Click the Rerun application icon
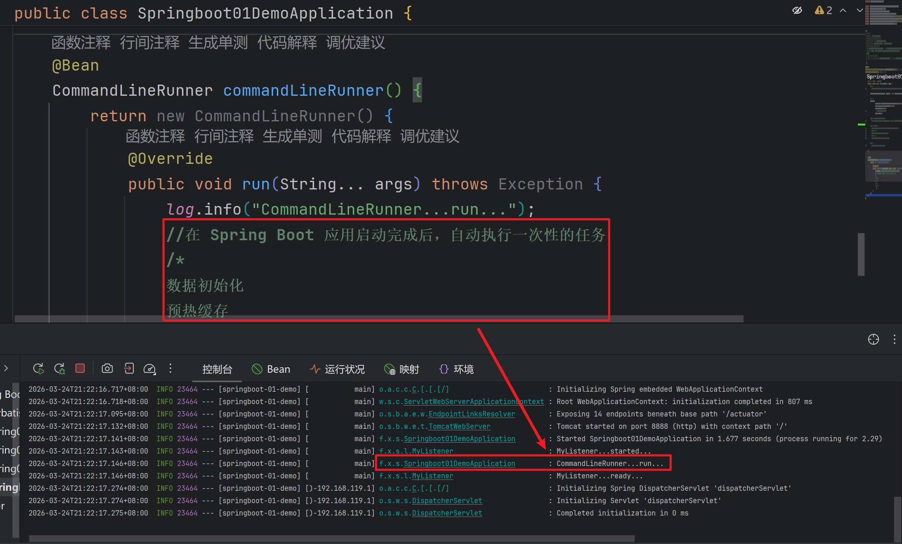This screenshot has height=544, width=902. click(x=38, y=369)
